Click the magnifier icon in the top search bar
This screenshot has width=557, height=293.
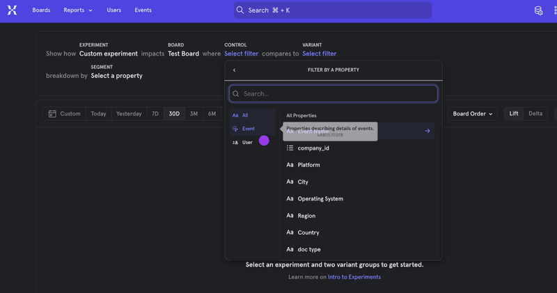(x=240, y=10)
